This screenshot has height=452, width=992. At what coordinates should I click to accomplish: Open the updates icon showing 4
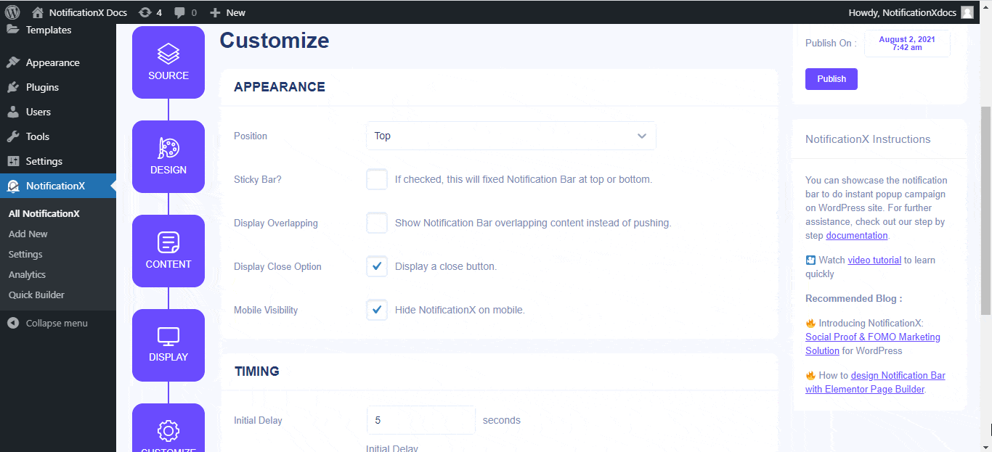(145, 12)
